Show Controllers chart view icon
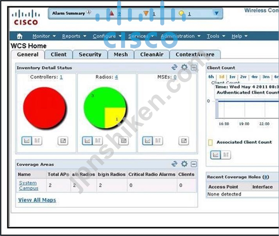 tap(27, 141)
